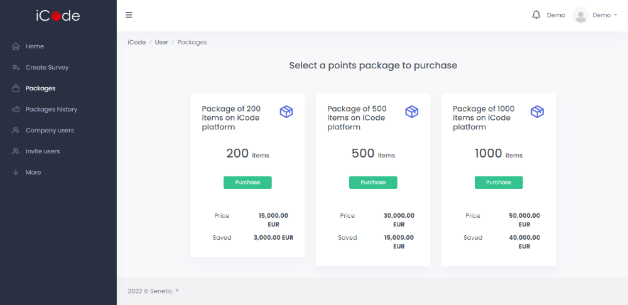
Task: Click the Home house icon
Action: tap(16, 46)
